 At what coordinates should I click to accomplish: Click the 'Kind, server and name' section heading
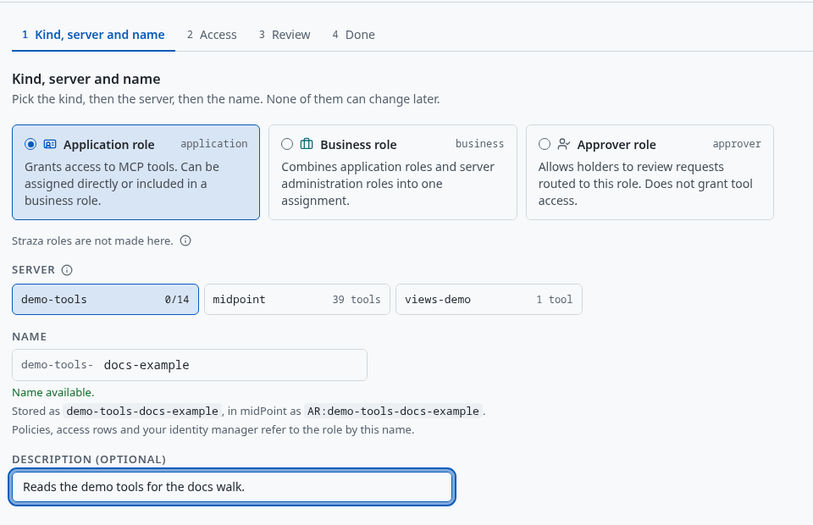click(x=86, y=79)
